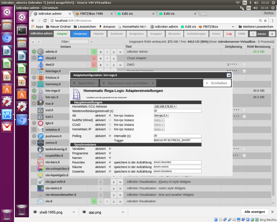Open HomeMatic IP hm-rpc Instanz dropdown

[159, 129]
